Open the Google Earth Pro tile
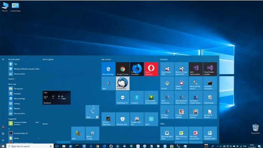 tap(137, 119)
